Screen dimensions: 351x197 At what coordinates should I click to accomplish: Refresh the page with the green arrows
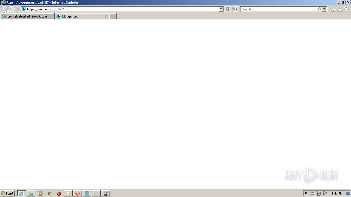pos(235,9)
